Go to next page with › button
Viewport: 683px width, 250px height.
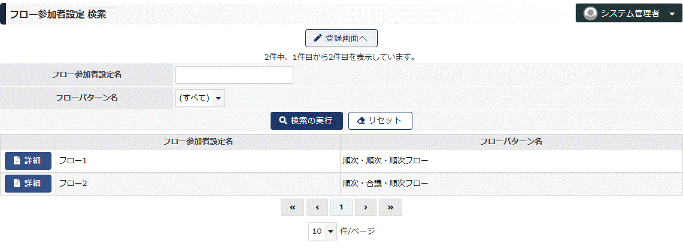click(x=366, y=208)
